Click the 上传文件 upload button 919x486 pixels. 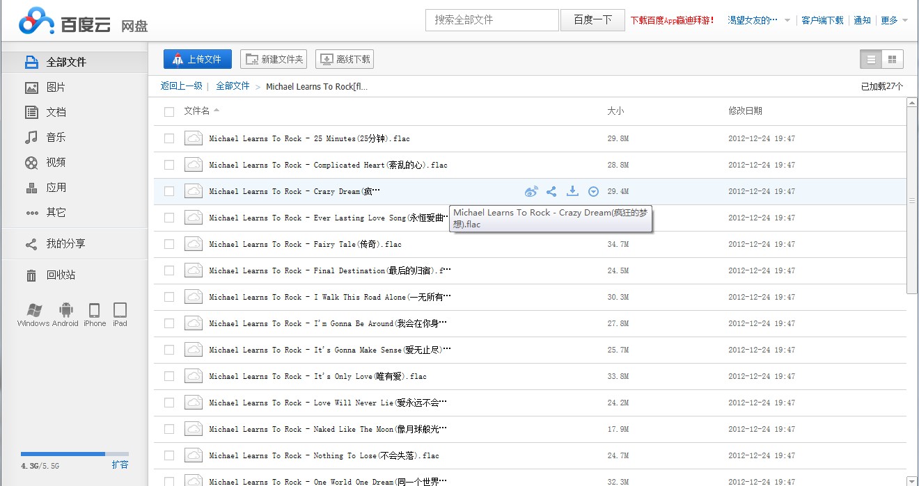(x=198, y=59)
